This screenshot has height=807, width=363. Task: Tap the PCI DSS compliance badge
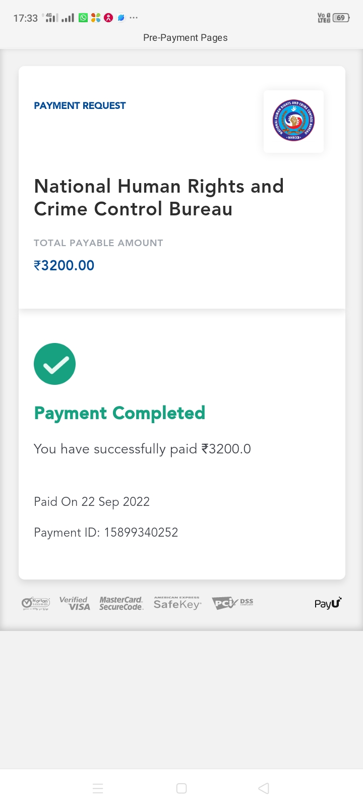click(x=232, y=603)
